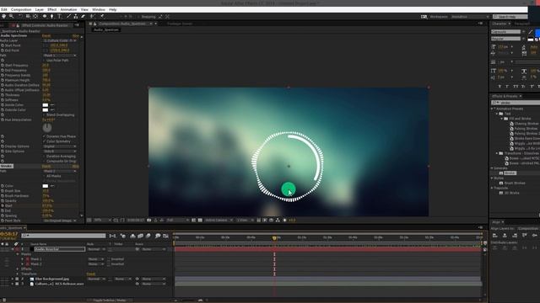Select the Roto Brush tool

coord(92,16)
